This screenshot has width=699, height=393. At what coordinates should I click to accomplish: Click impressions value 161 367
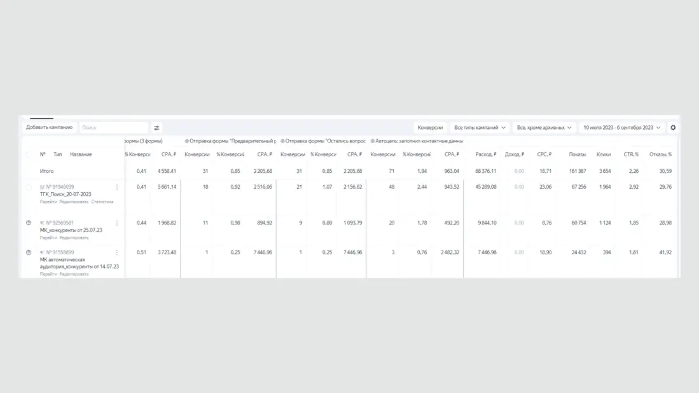[578, 171]
